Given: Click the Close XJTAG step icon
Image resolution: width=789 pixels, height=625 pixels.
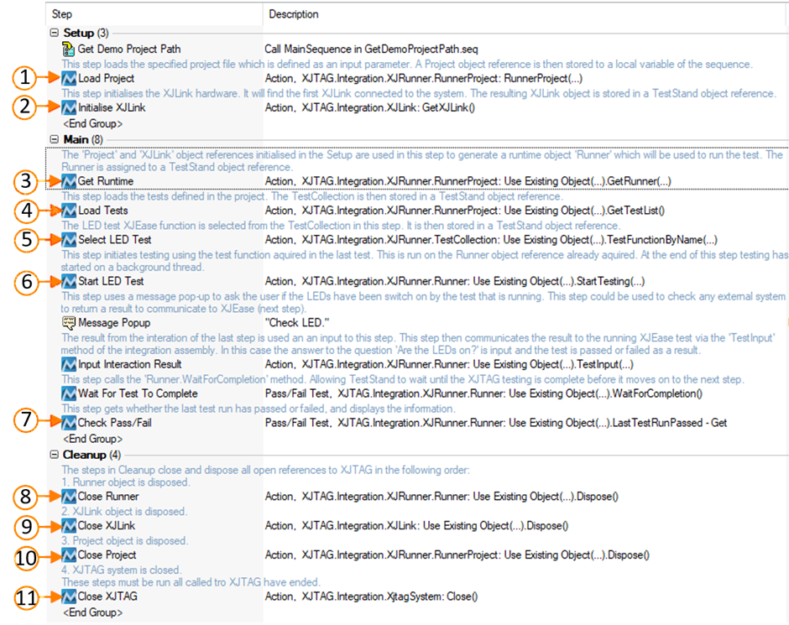Looking at the screenshot, I should pos(69,596).
